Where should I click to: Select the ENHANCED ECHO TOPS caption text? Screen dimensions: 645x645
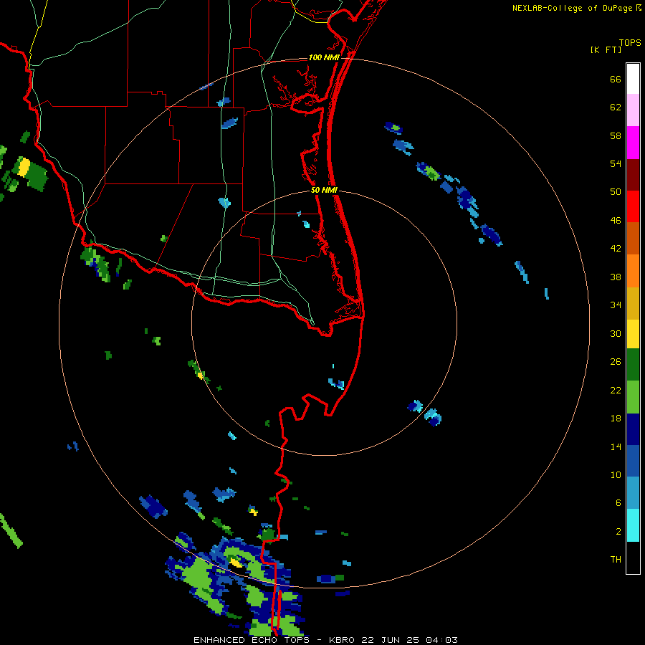click(x=252, y=640)
